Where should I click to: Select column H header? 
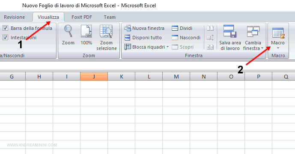39,76
